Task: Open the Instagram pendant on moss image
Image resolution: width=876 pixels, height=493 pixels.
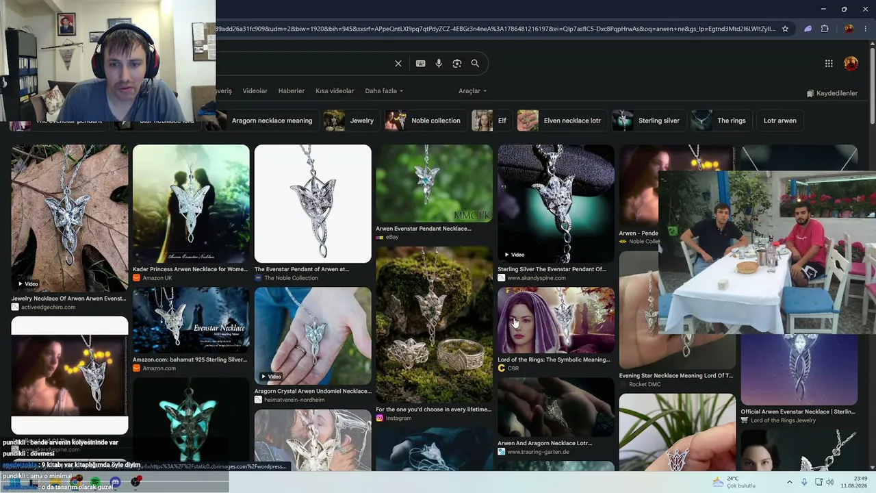Action: [x=434, y=325]
